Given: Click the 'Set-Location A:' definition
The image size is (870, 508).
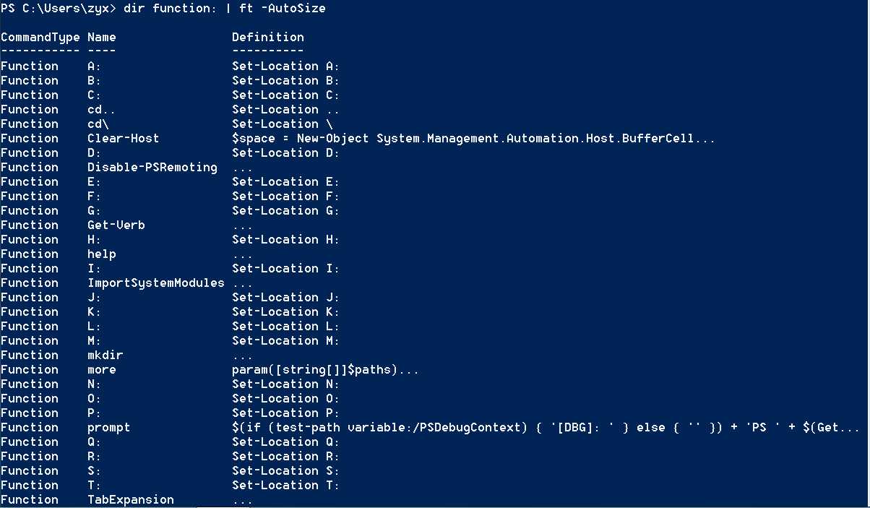Looking at the screenshot, I should point(286,66).
